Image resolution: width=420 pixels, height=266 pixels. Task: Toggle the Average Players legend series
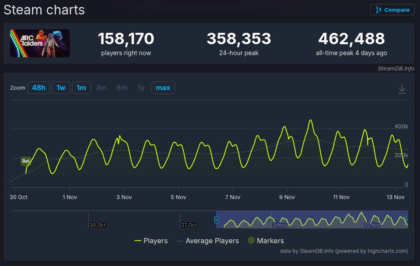[207, 241]
